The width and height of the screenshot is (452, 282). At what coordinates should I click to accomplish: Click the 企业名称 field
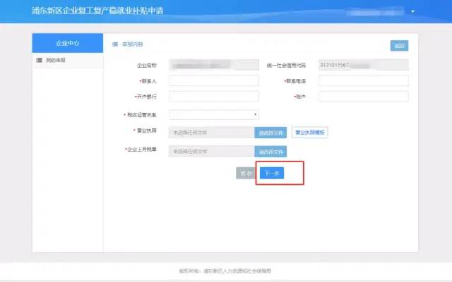[x=214, y=65]
